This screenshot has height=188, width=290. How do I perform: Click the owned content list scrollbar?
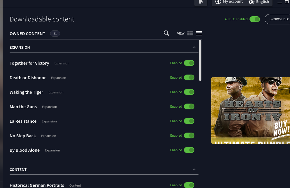point(200,60)
